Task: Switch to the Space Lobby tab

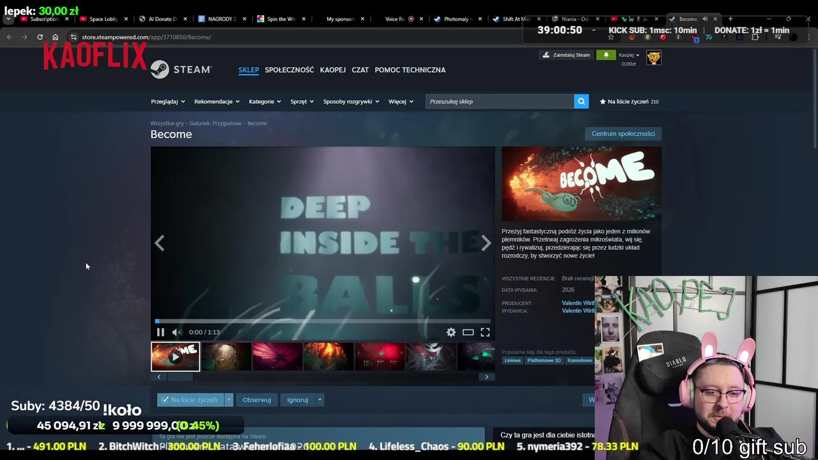Action: 103,19
